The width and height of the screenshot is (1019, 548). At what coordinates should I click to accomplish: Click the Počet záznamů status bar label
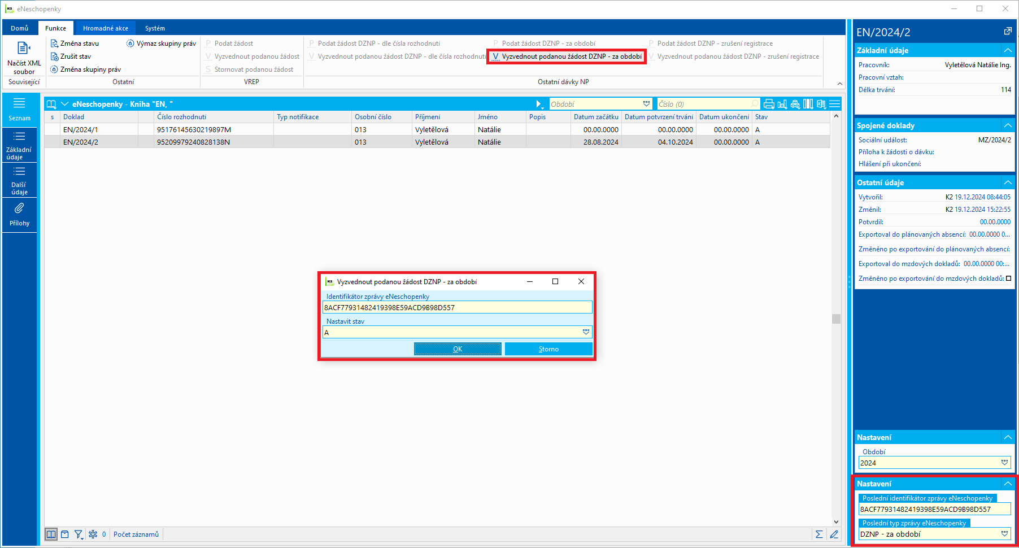click(136, 534)
